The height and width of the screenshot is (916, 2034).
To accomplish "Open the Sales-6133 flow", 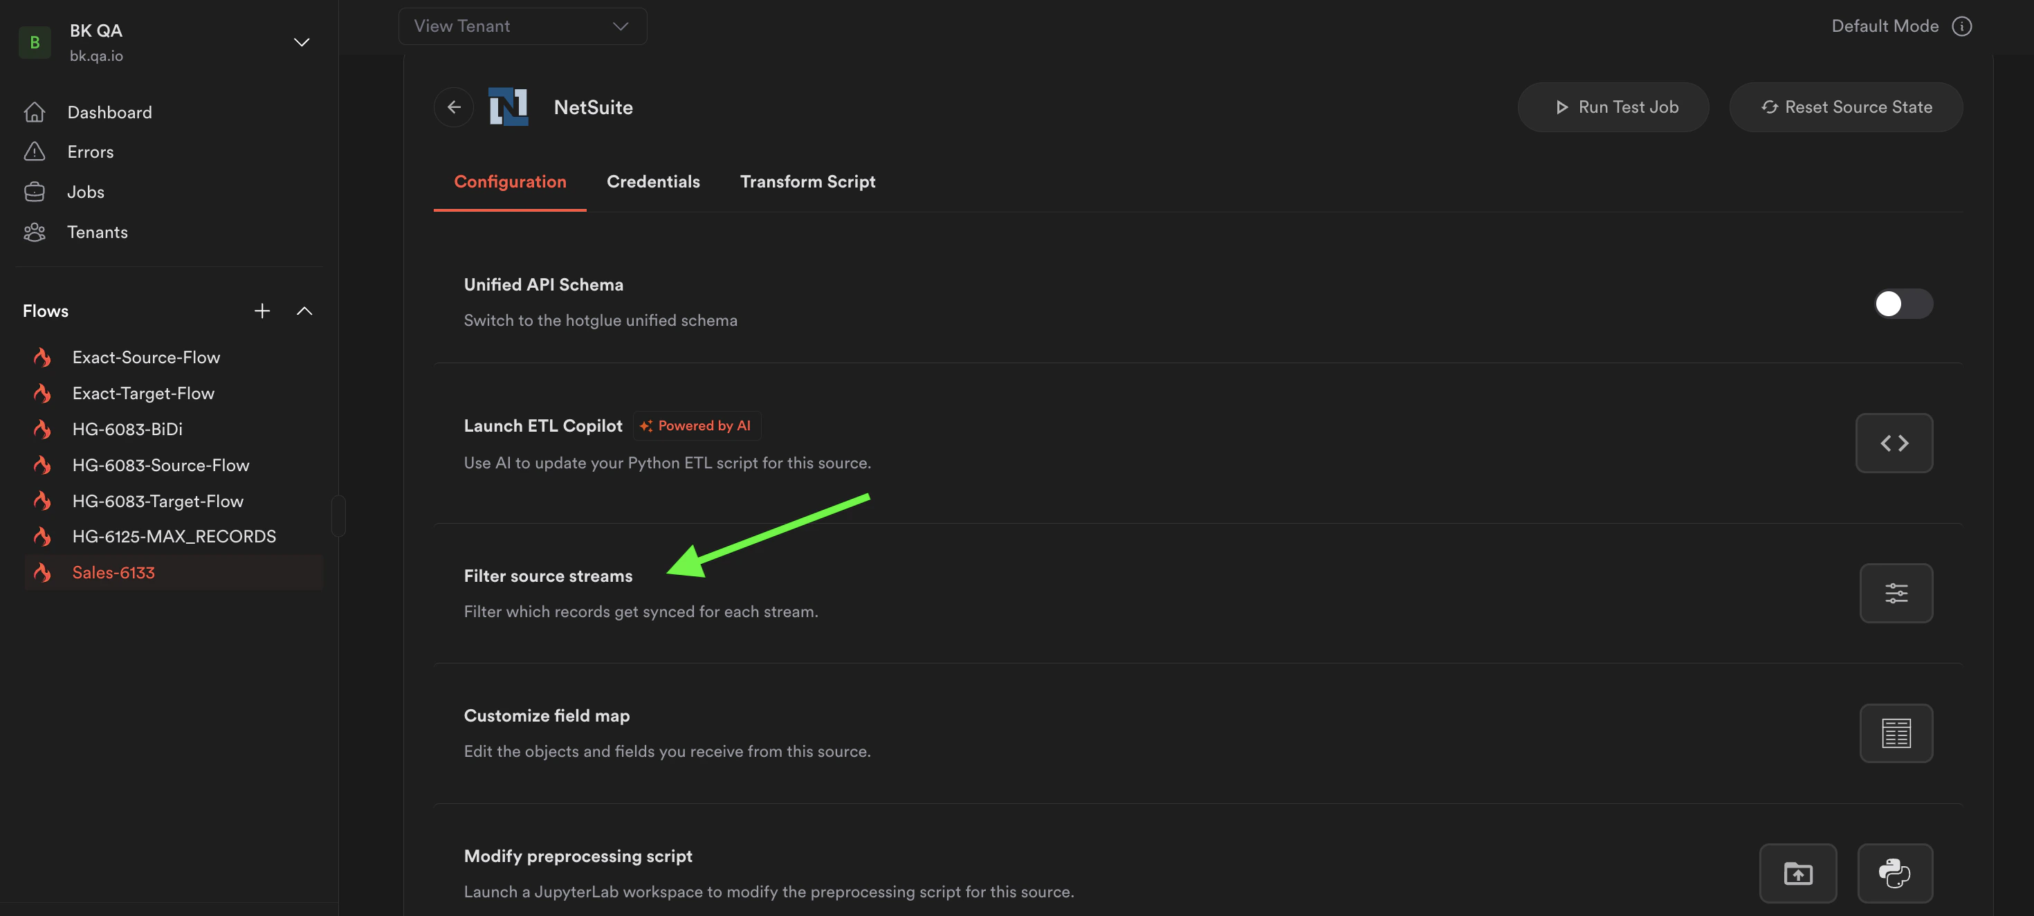I will 174,573.
